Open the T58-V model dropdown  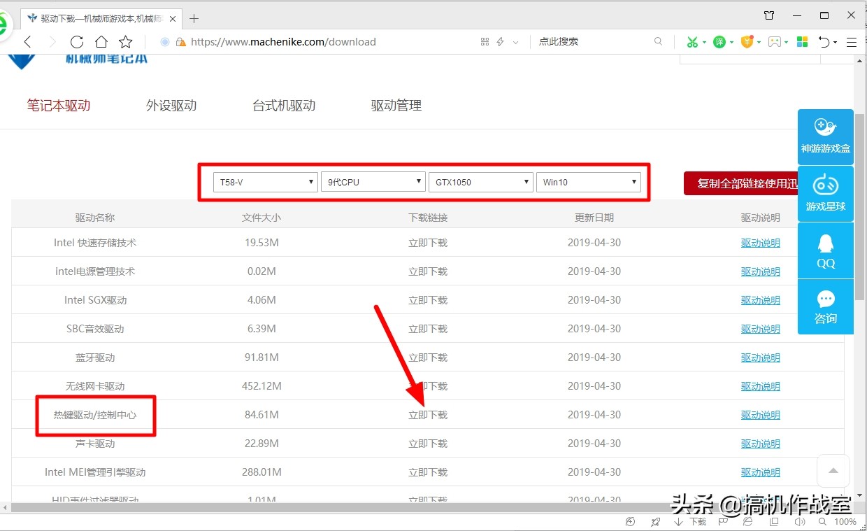(x=264, y=181)
